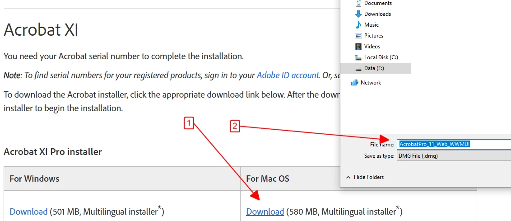This screenshot has width=511, height=221.
Task: Select Data (F:) drive label
Action: click(374, 68)
